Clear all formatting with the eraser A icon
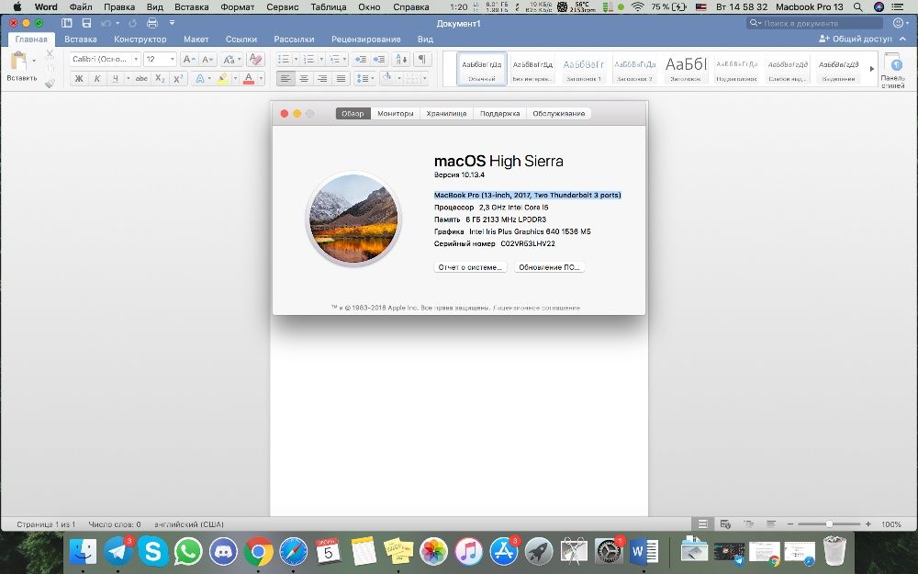918x574 pixels. 255,59
